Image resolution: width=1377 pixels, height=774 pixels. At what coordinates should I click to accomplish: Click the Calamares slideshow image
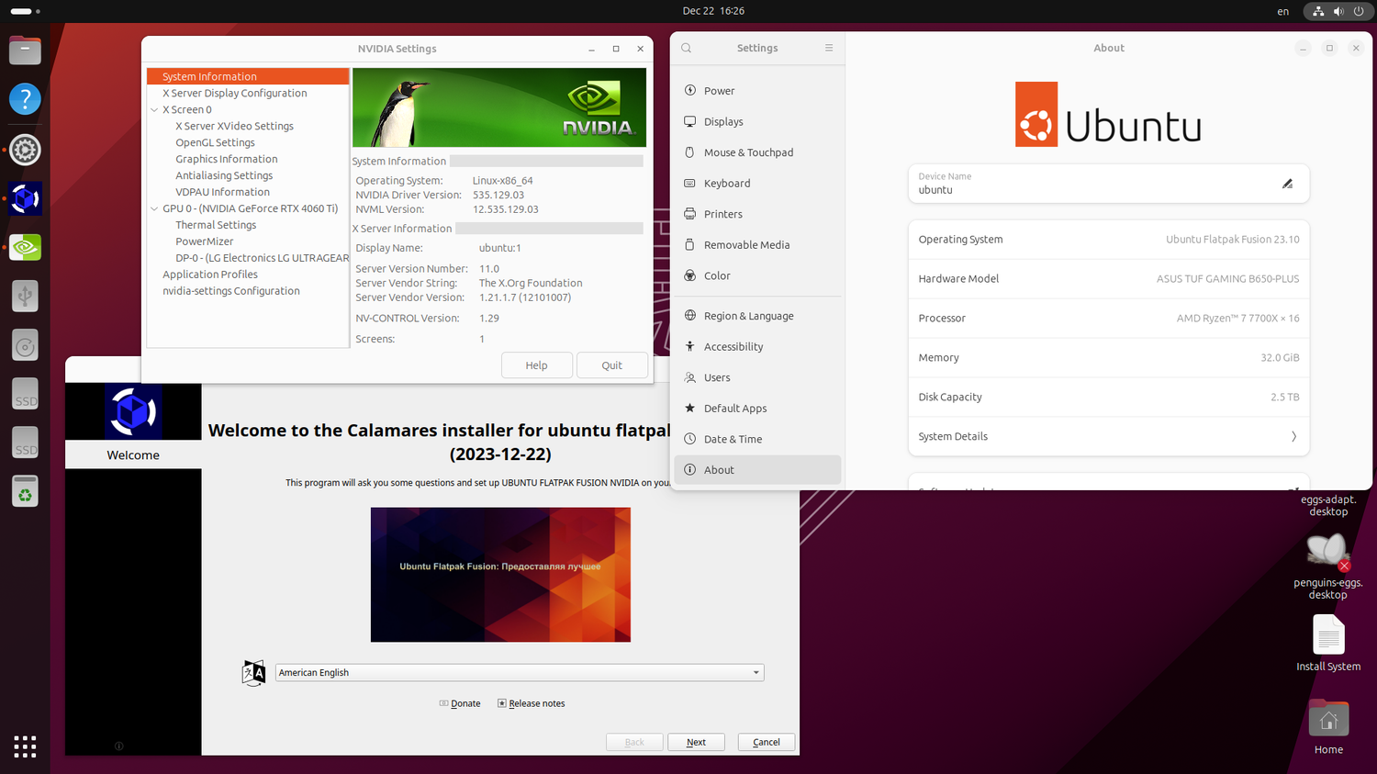[x=500, y=575]
